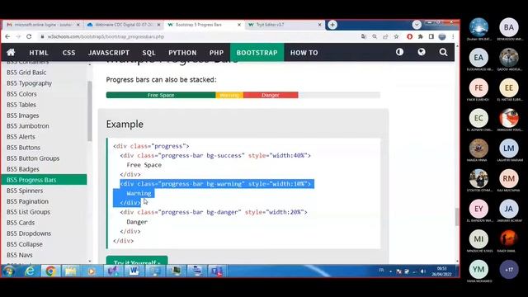Image resolution: width=528 pixels, height=297 pixels.
Task: Click the red Danger progress segment
Action: coord(271,95)
